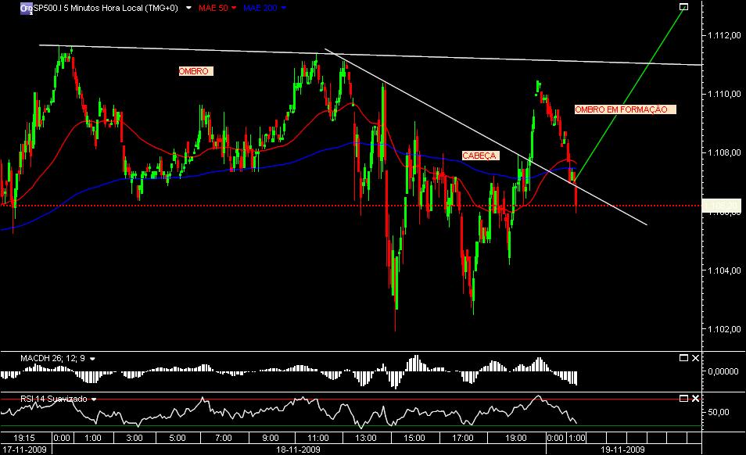Screen dimensions: 746x455
Task: Click the MAE 200 indicator label
Action: pos(260,8)
